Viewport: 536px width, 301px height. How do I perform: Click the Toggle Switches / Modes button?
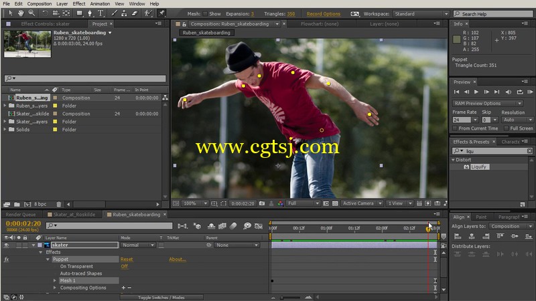161,297
